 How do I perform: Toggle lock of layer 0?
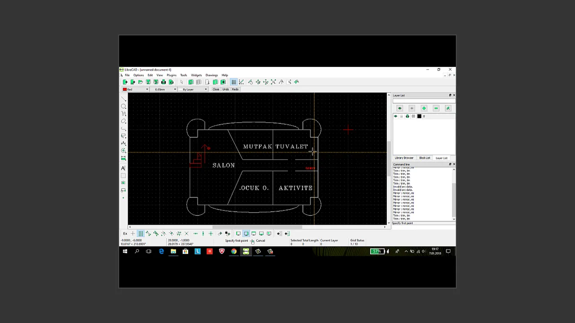click(x=402, y=117)
